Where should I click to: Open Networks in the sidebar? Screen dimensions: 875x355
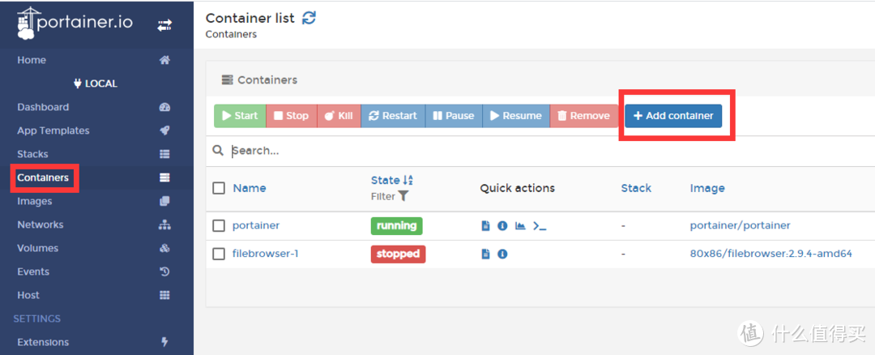click(41, 225)
